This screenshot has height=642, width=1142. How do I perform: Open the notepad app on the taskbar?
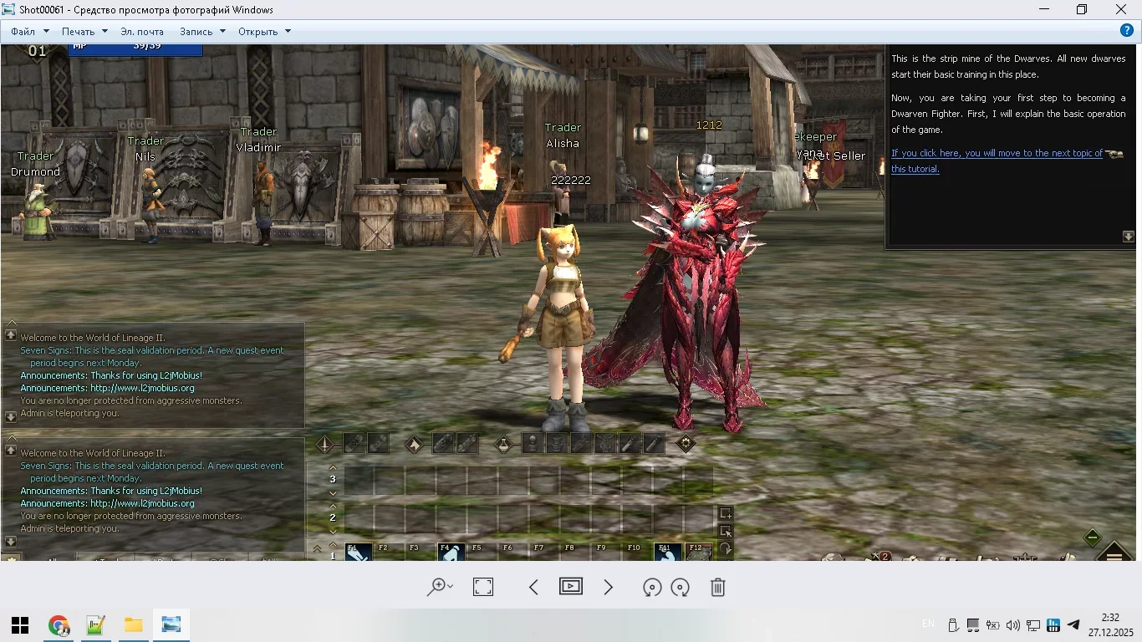(96, 625)
